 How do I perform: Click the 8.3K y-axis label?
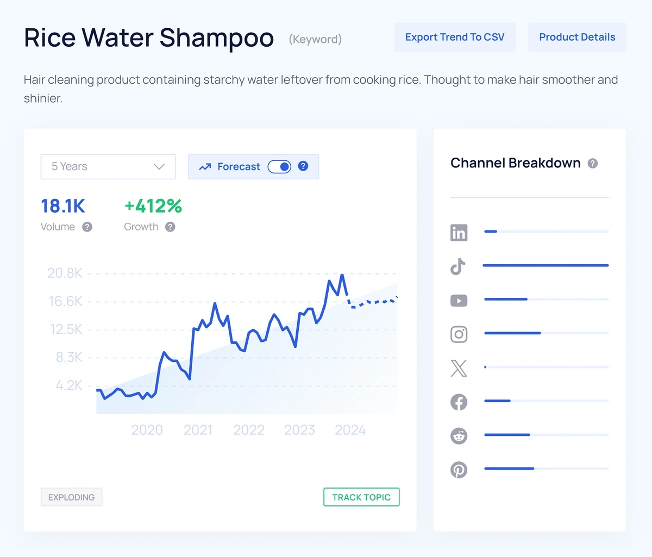click(x=69, y=358)
